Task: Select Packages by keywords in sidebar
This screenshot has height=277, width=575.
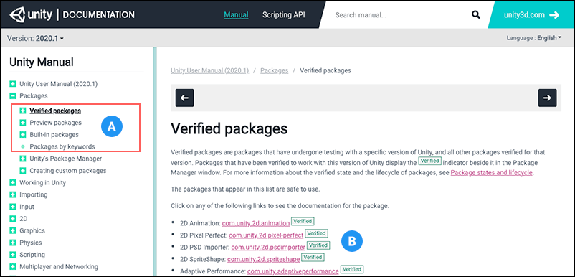Action: coord(62,147)
